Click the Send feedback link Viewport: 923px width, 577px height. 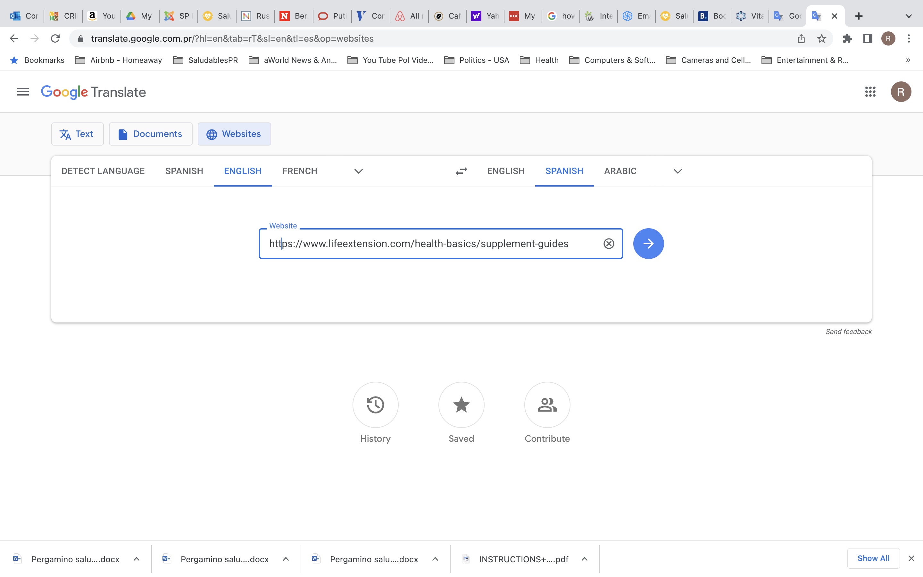(849, 332)
